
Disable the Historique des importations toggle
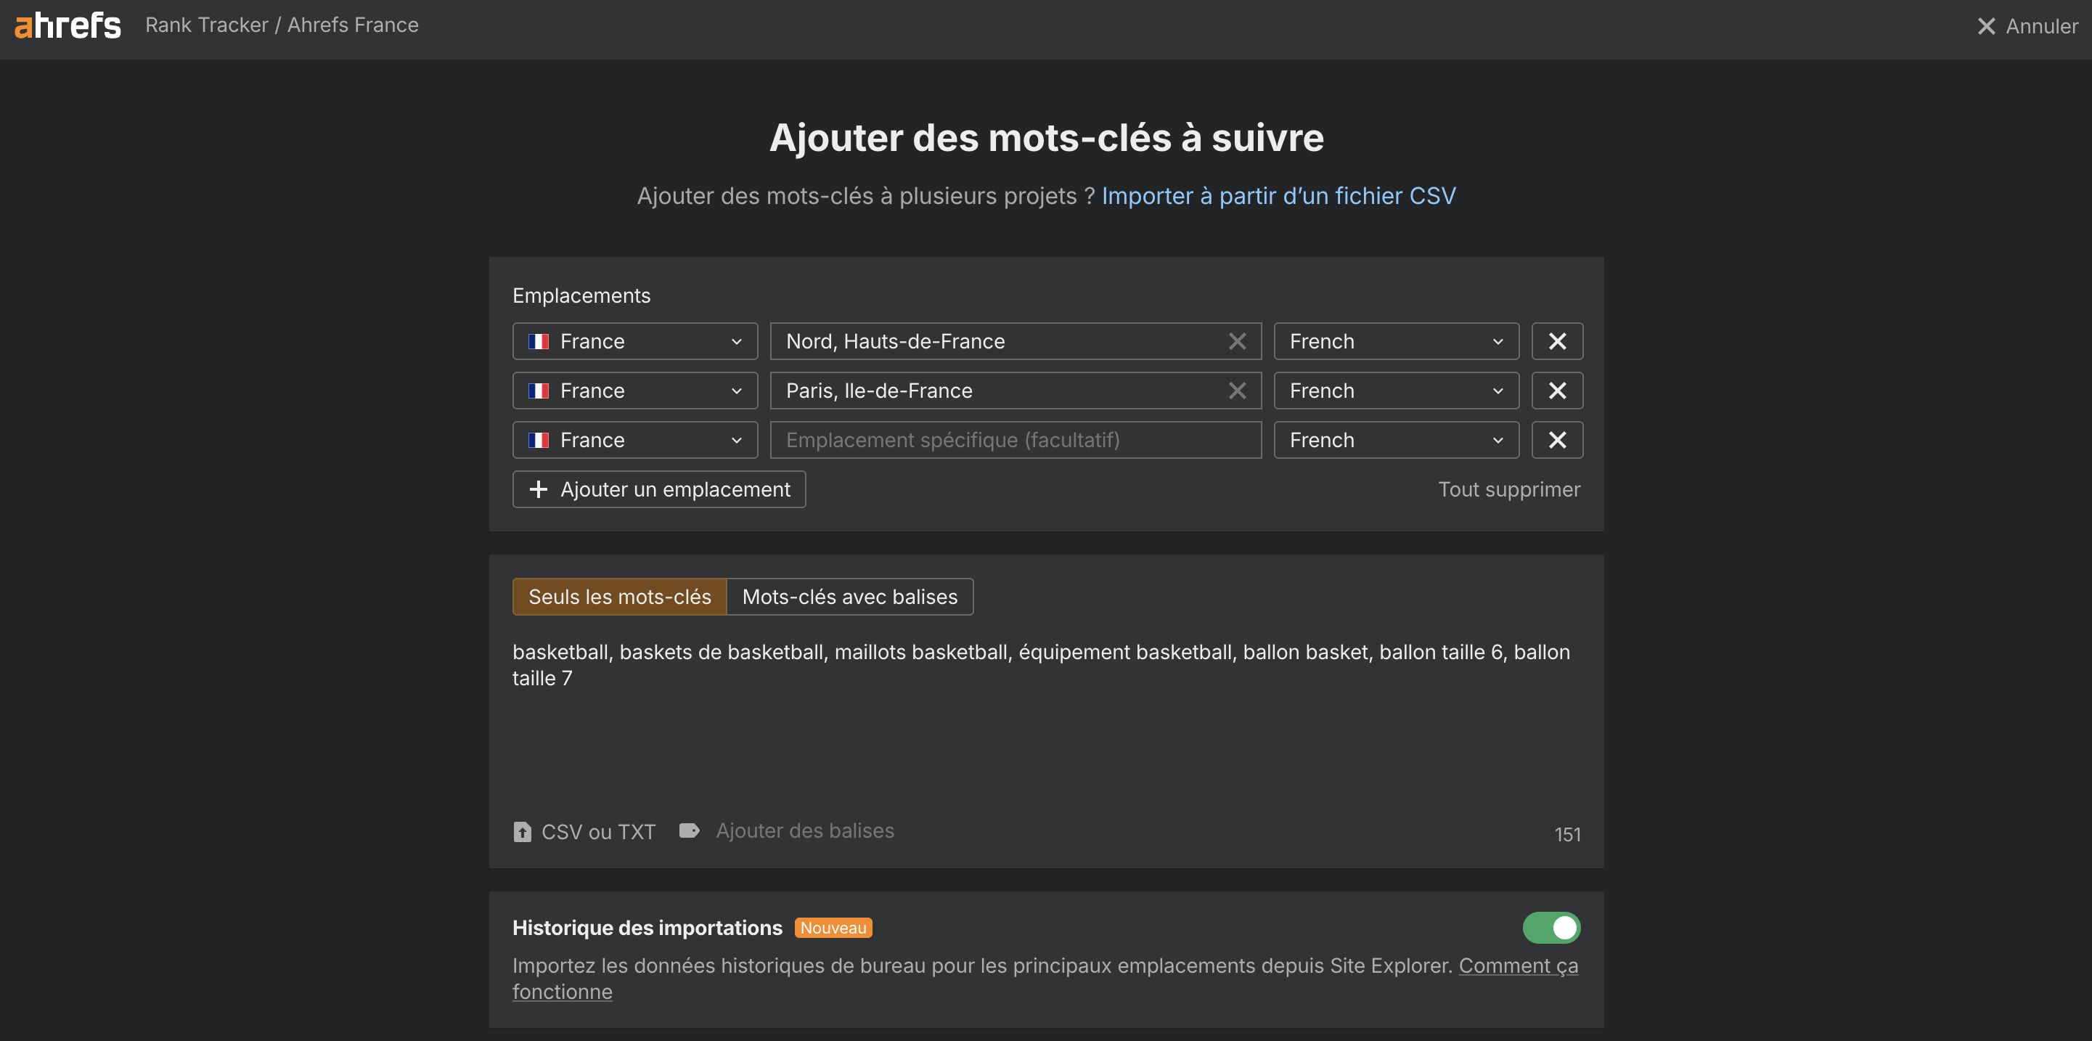point(1552,927)
